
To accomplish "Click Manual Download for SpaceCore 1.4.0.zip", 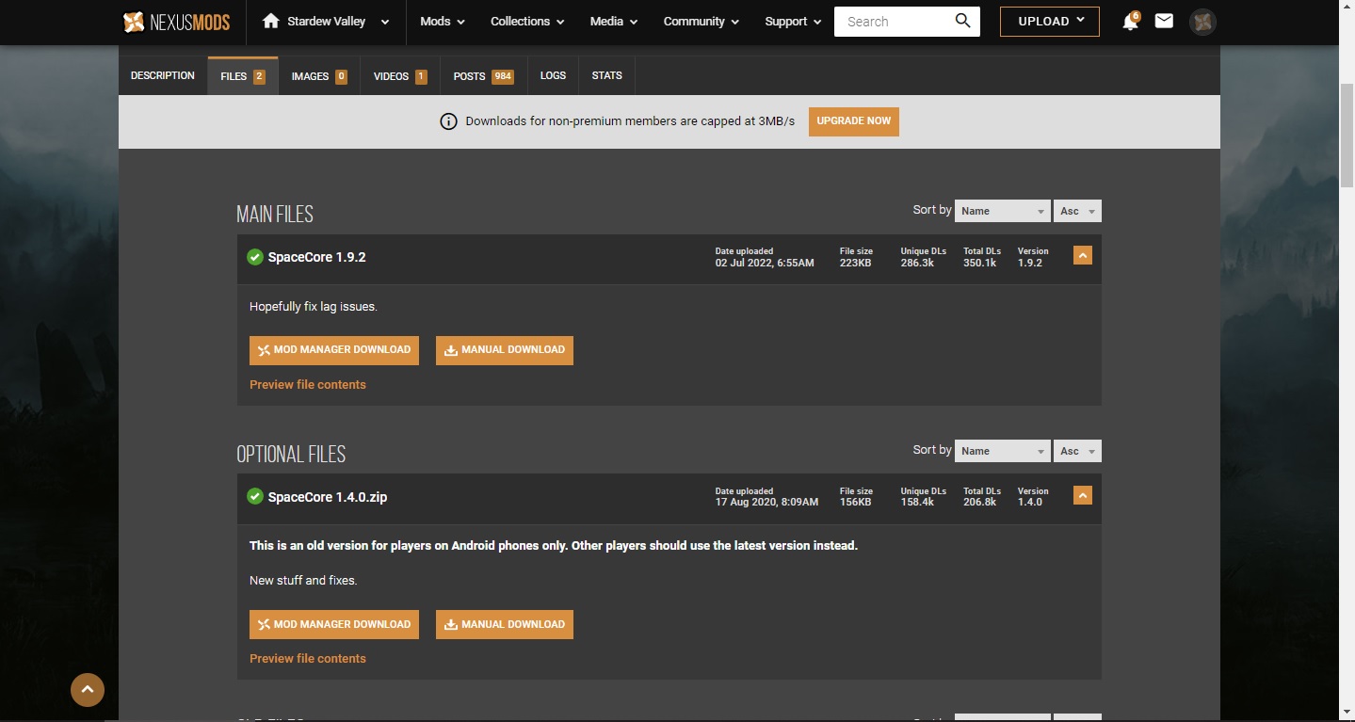I will pyautogui.click(x=505, y=625).
